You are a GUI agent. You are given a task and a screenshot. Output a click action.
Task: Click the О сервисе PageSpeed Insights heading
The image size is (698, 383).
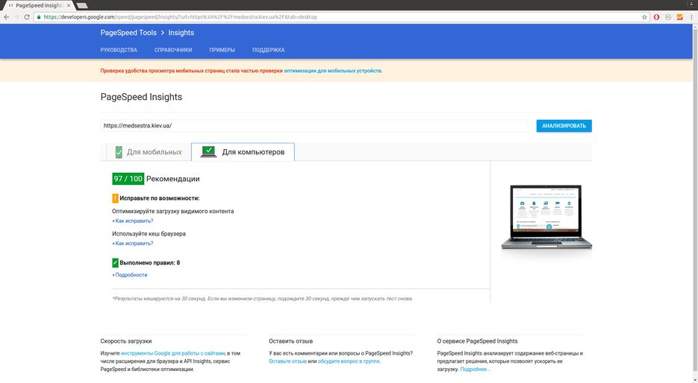(x=477, y=341)
